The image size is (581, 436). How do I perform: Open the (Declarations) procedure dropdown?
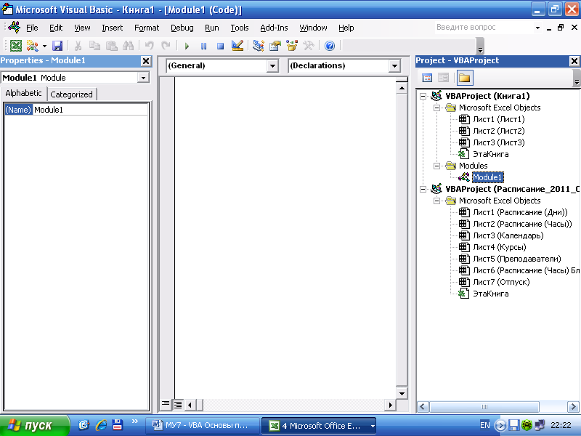394,66
